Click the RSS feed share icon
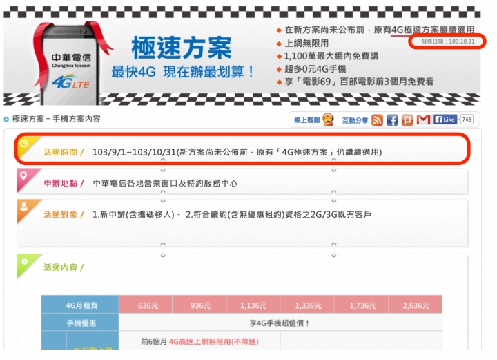The height and width of the screenshot is (360, 497). click(377, 120)
